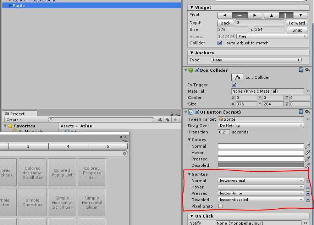Use eyedropper for Disabled color

(x=308, y=165)
